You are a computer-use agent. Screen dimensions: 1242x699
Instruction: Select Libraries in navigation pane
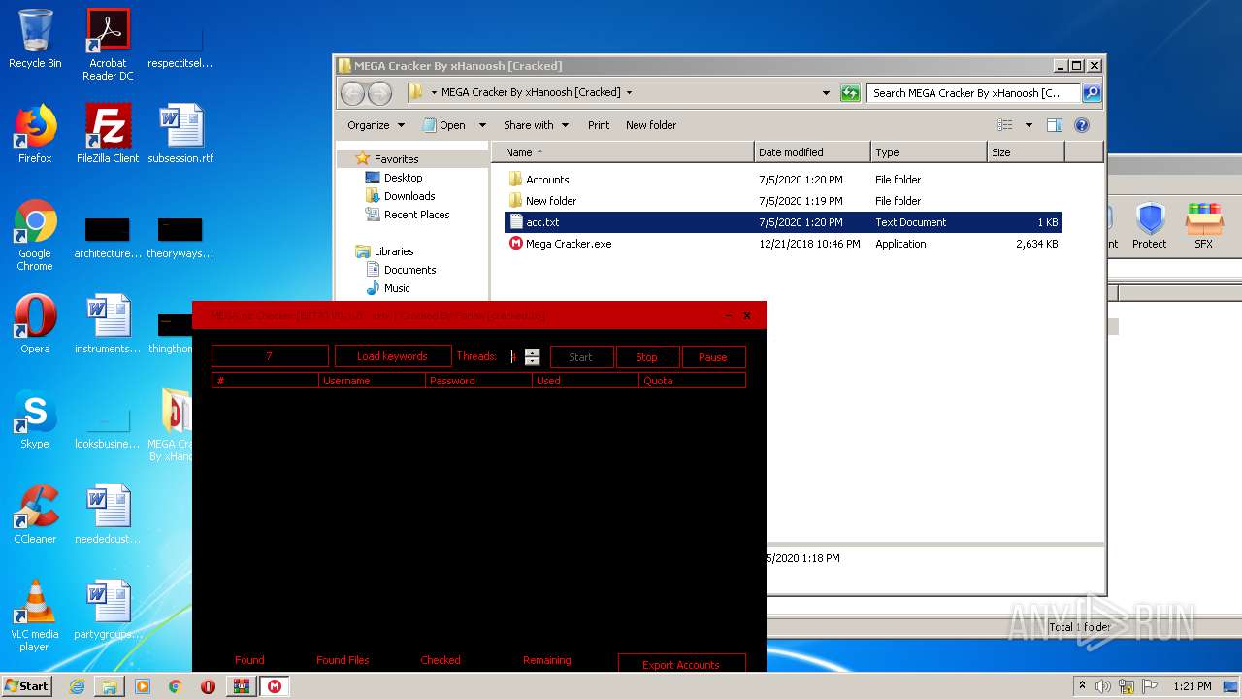click(394, 251)
